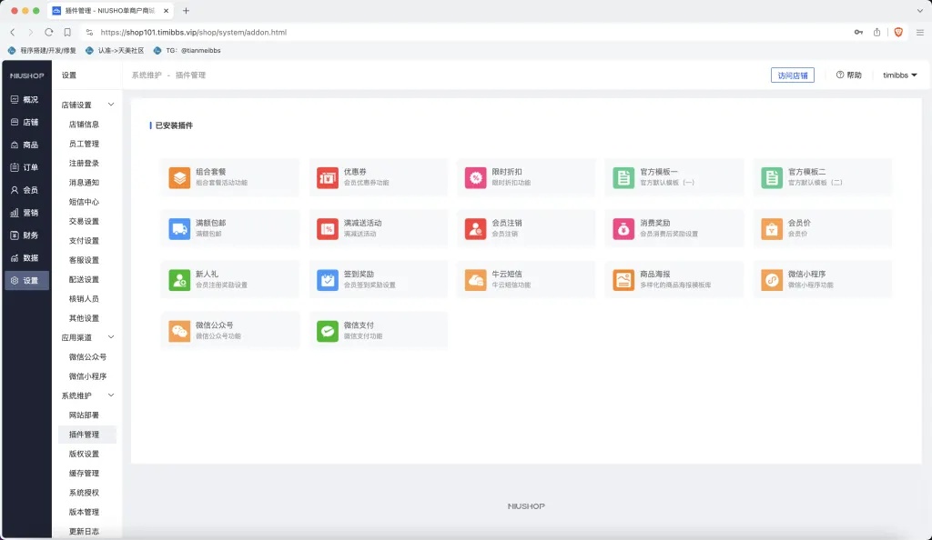This screenshot has width=932, height=540.
Task: Open 店铺信息 menu item
Action: 84,124
